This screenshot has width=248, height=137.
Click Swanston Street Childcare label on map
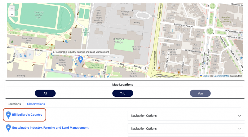[x=173, y=52]
